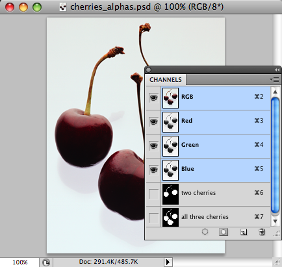This screenshot has height=267, width=282.
Task: Click Channels panel blue scrollbar thumb
Action: pos(275,155)
